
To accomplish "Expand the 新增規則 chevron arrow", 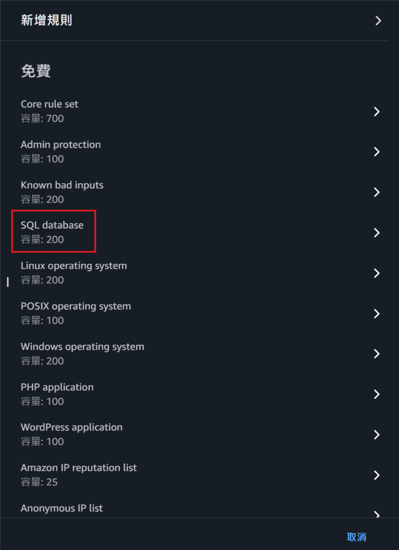I will point(378,21).
